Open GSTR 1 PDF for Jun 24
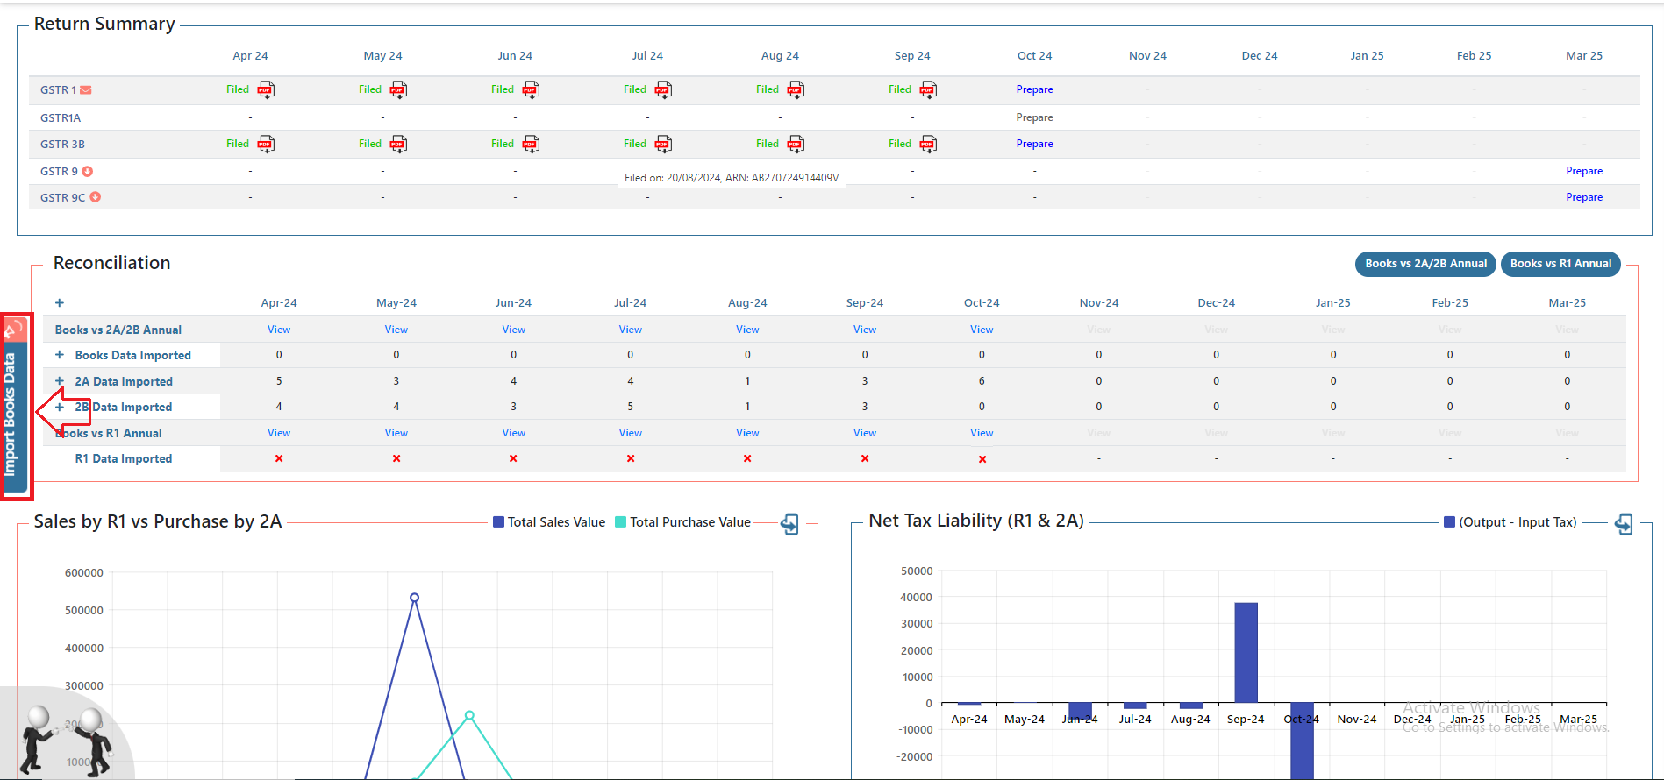This screenshot has width=1664, height=780. tap(531, 89)
